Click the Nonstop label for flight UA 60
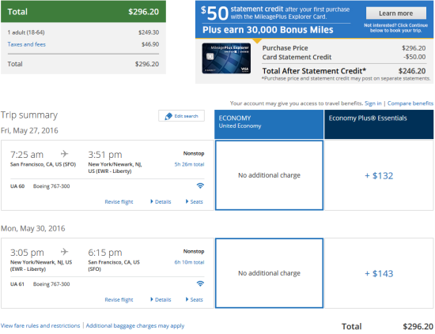The width and height of the screenshot is (435, 334). 194,153
